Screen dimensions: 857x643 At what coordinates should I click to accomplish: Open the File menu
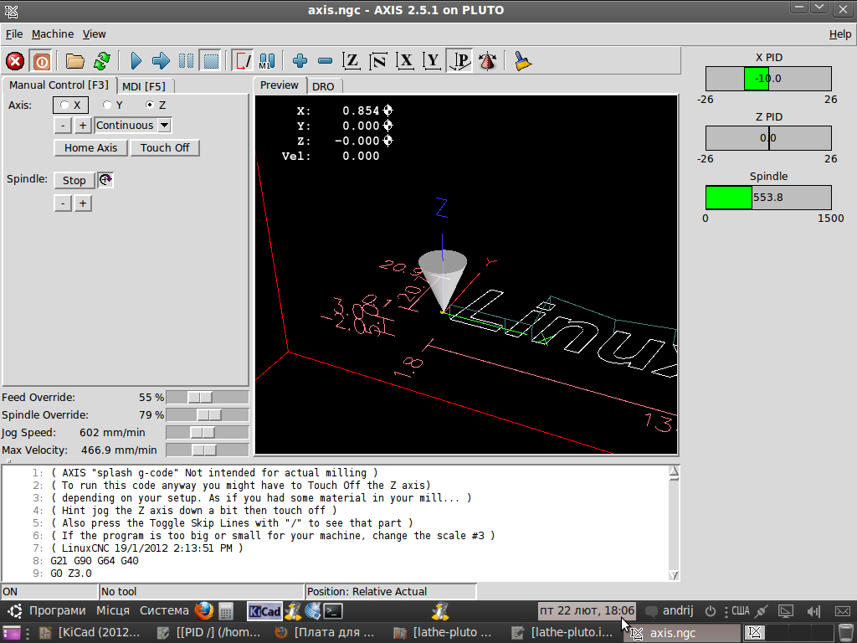14,34
